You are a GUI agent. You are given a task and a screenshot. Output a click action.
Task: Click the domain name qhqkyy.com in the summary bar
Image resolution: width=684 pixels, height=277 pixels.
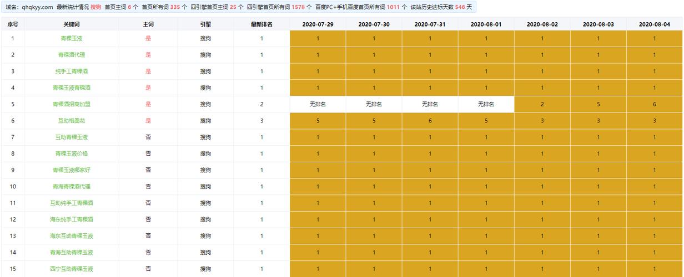coord(38,7)
